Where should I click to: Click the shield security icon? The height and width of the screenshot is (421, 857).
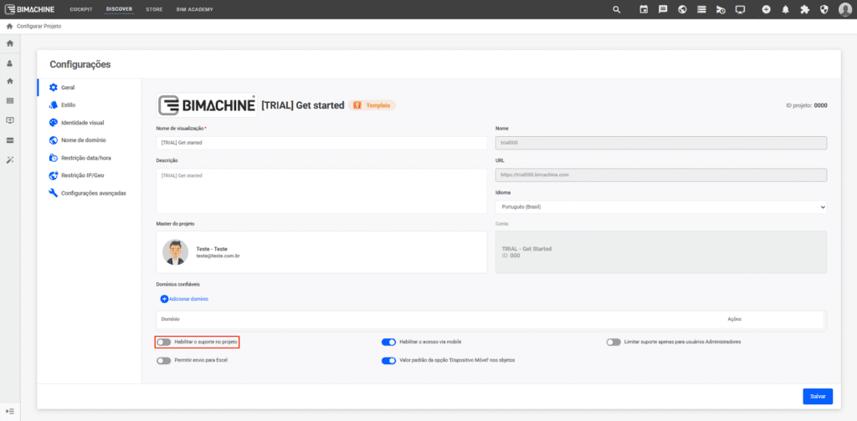[x=824, y=9]
